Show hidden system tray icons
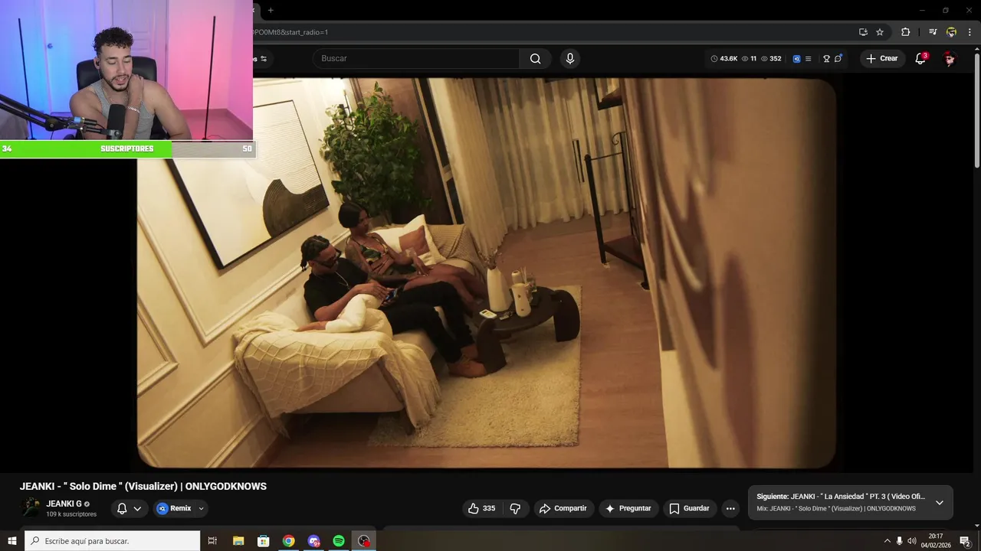 coord(887,541)
